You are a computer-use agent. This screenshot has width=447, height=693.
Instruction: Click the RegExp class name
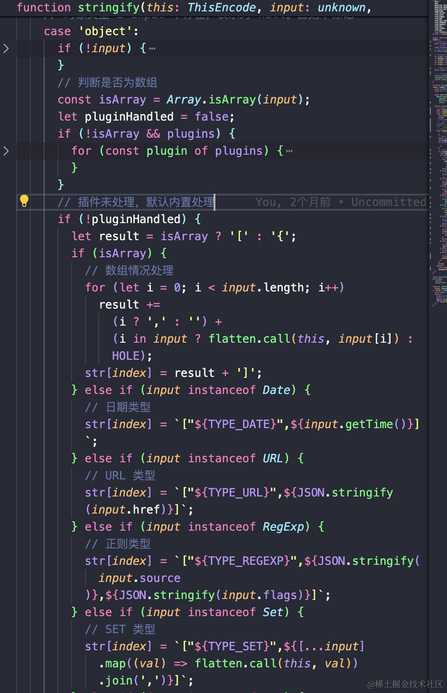click(x=283, y=527)
